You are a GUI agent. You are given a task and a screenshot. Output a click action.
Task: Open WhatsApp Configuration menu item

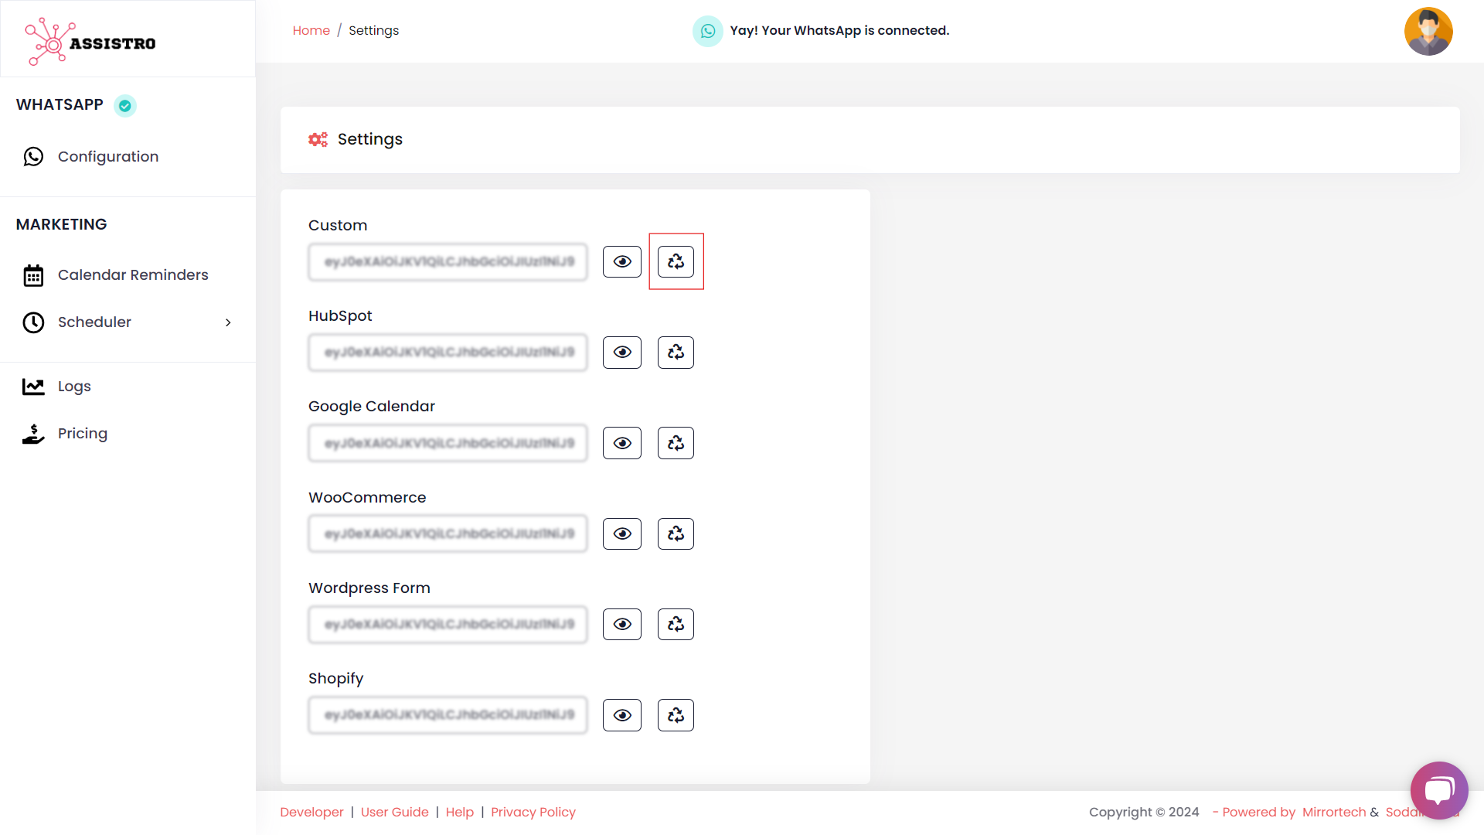[x=107, y=157]
